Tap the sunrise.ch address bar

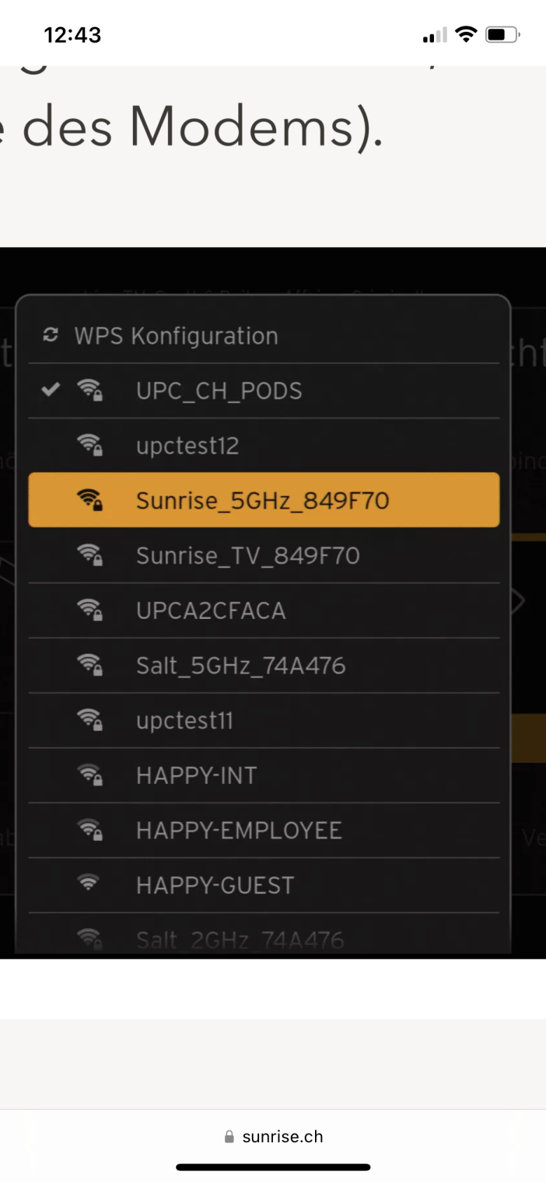[x=273, y=1137]
